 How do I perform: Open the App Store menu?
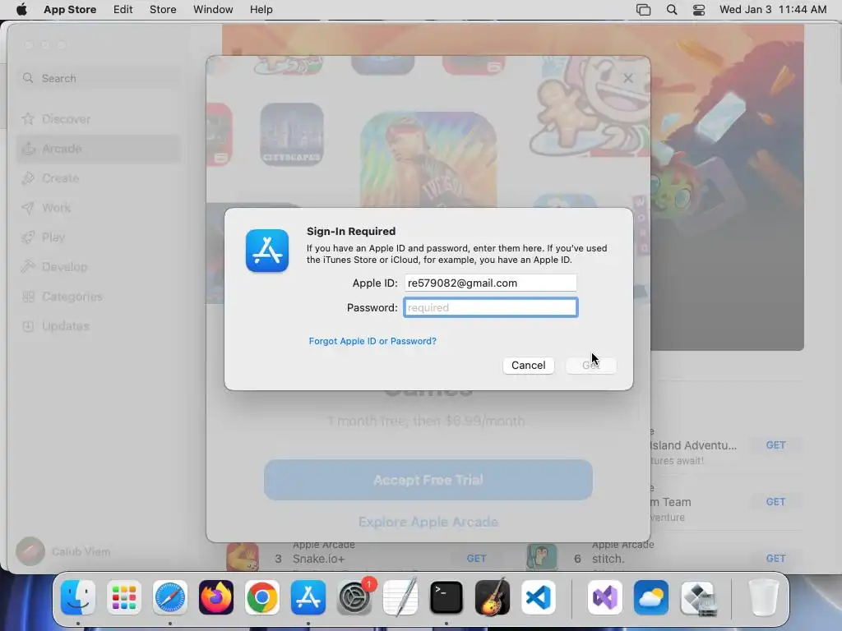click(x=70, y=9)
